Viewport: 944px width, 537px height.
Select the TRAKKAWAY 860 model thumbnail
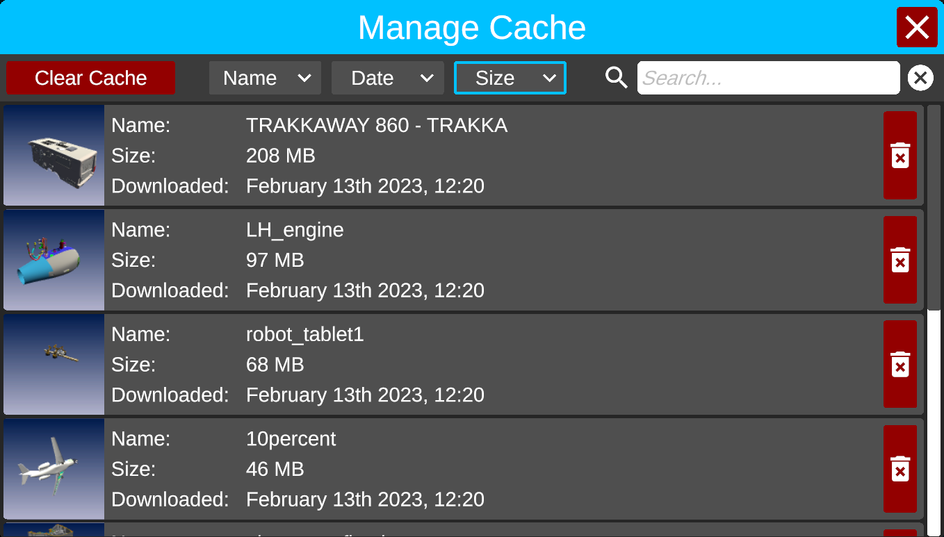54,156
